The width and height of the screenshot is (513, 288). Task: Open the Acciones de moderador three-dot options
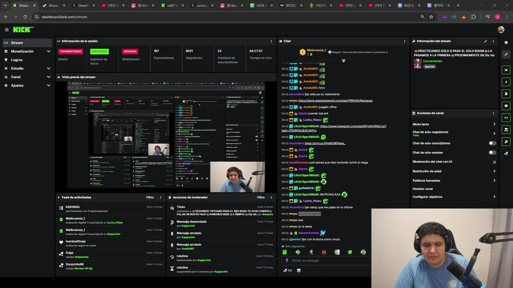pyautogui.click(x=271, y=197)
